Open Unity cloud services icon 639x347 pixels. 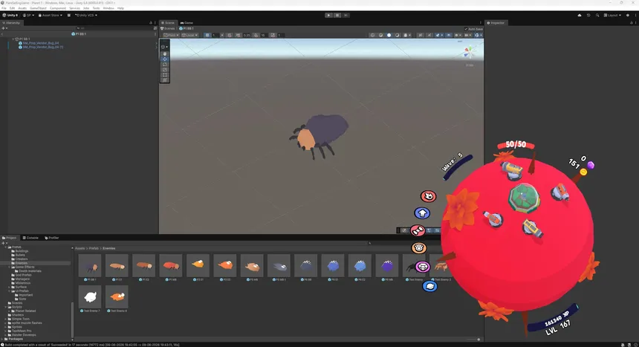tap(580, 15)
